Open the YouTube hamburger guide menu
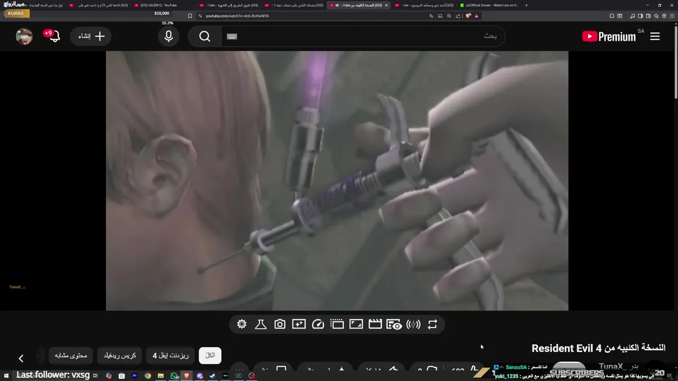The height and width of the screenshot is (381, 678). click(x=655, y=37)
